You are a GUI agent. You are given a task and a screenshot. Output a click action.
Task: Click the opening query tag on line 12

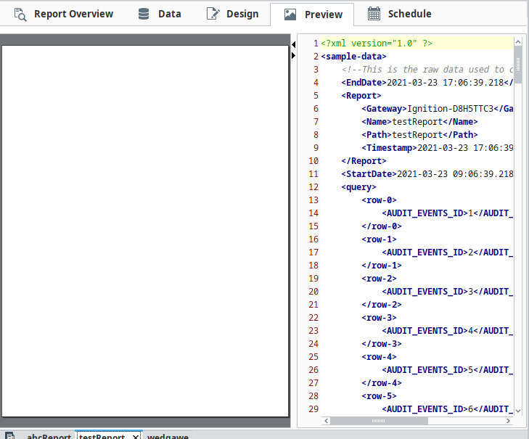coord(358,187)
